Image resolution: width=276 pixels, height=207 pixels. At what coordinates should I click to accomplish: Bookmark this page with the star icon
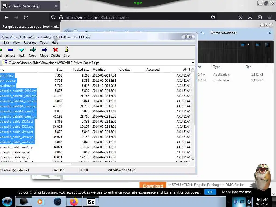tap(213, 17)
